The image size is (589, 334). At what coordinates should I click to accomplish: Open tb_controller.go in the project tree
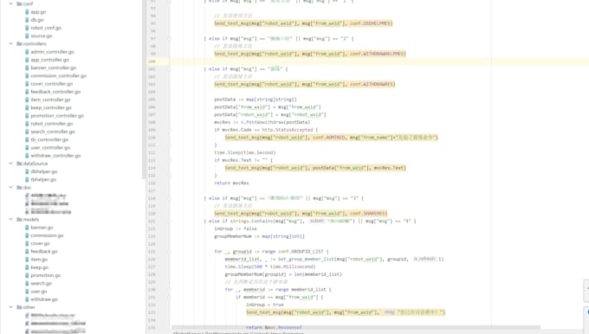[49, 139]
